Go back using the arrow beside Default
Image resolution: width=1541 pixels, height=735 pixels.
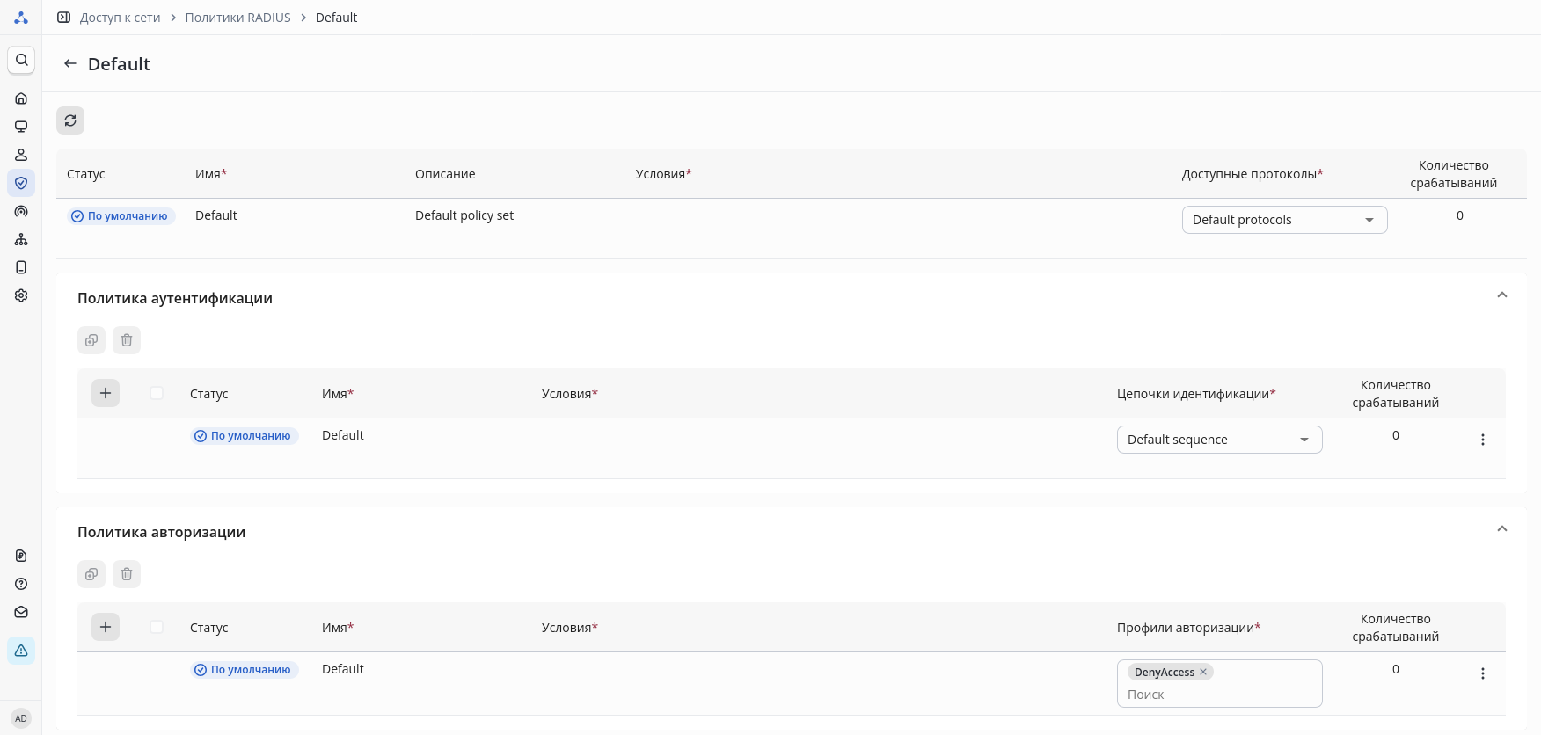(x=70, y=64)
